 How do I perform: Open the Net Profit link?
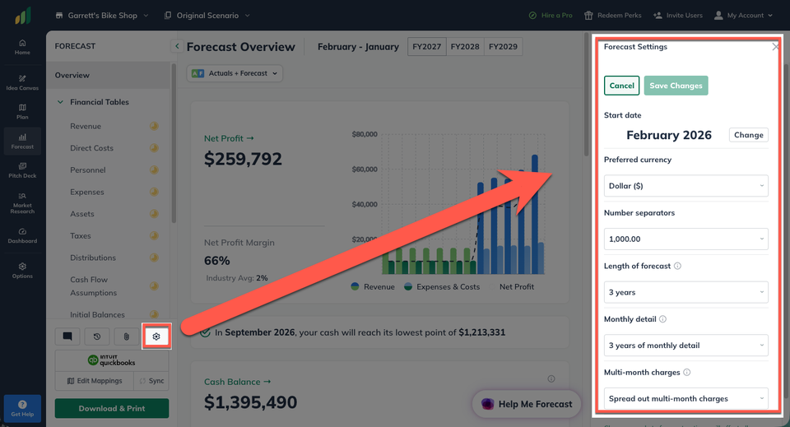coord(229,138)
